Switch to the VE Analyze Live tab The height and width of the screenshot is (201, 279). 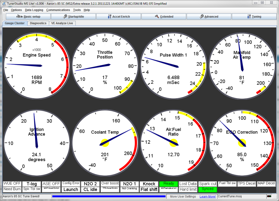point(62,23)
